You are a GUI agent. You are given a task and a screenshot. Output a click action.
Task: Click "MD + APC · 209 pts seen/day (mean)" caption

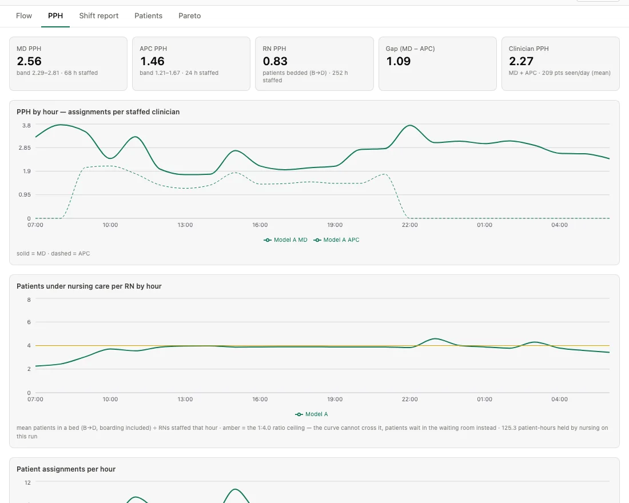pyautogui.click(x=560, y=73)
